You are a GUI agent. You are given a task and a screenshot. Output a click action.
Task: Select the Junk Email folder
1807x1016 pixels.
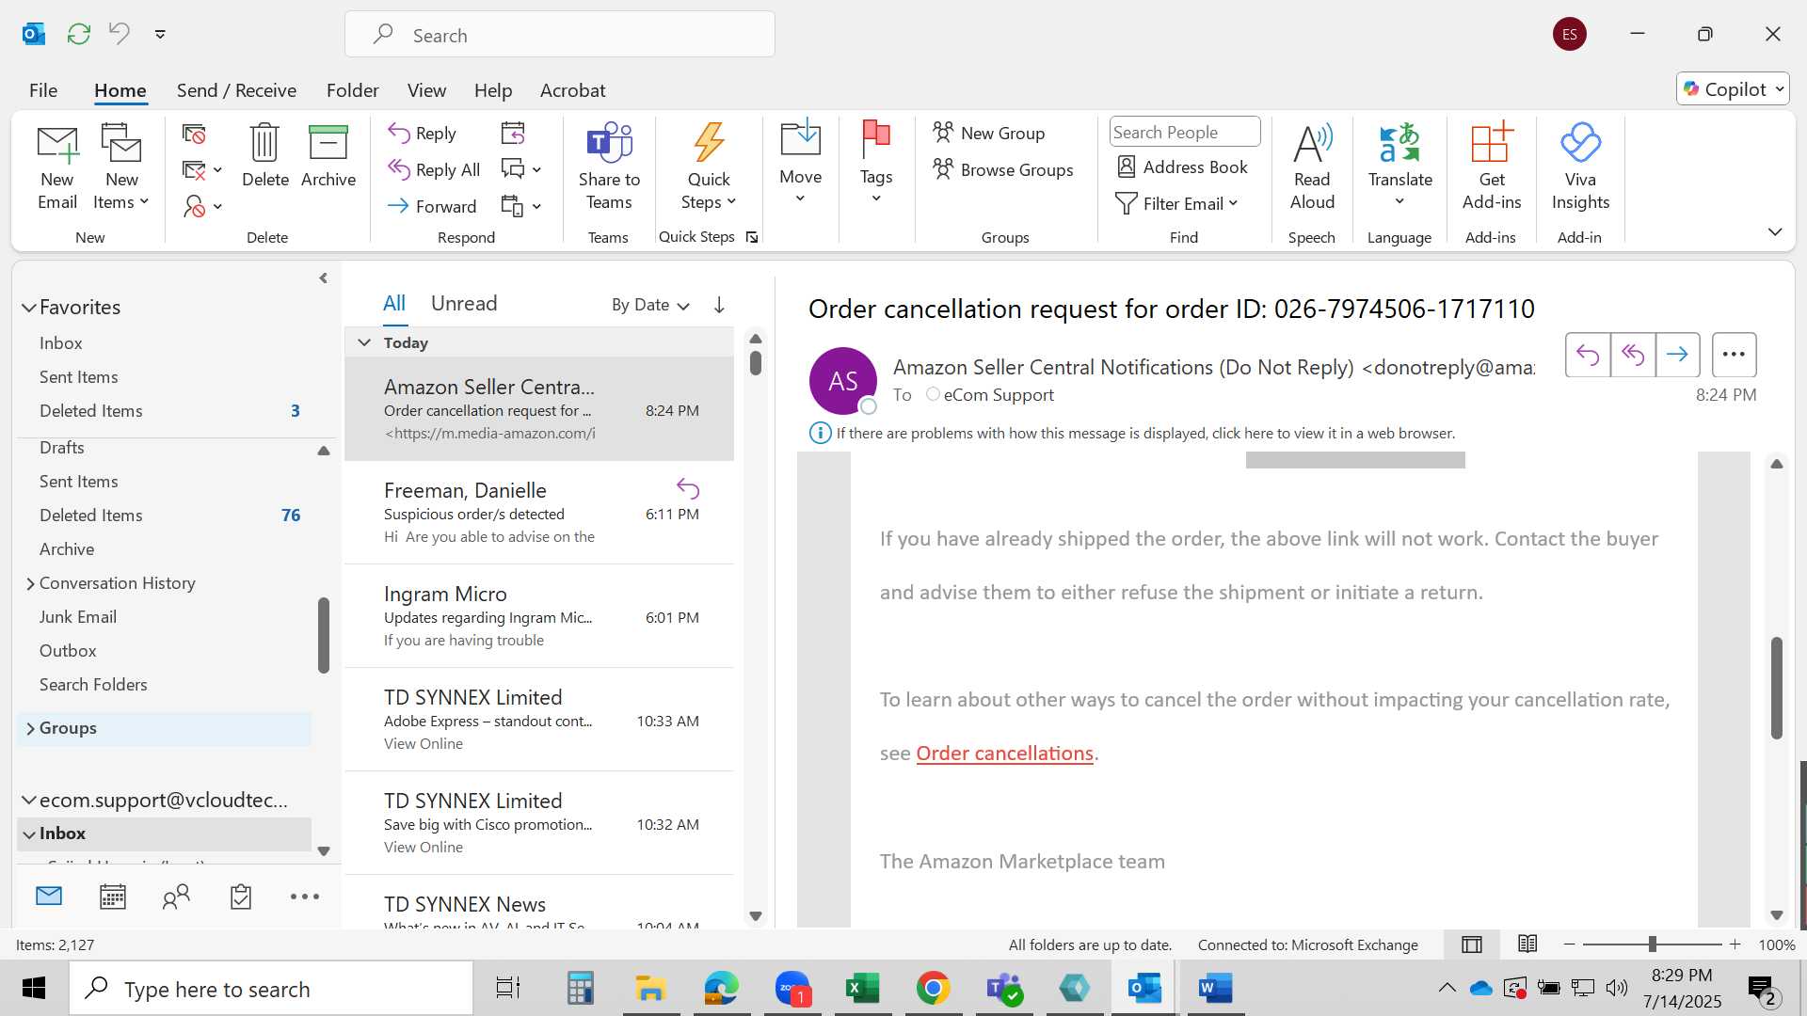pyautogui.click(x=78, y=617)
